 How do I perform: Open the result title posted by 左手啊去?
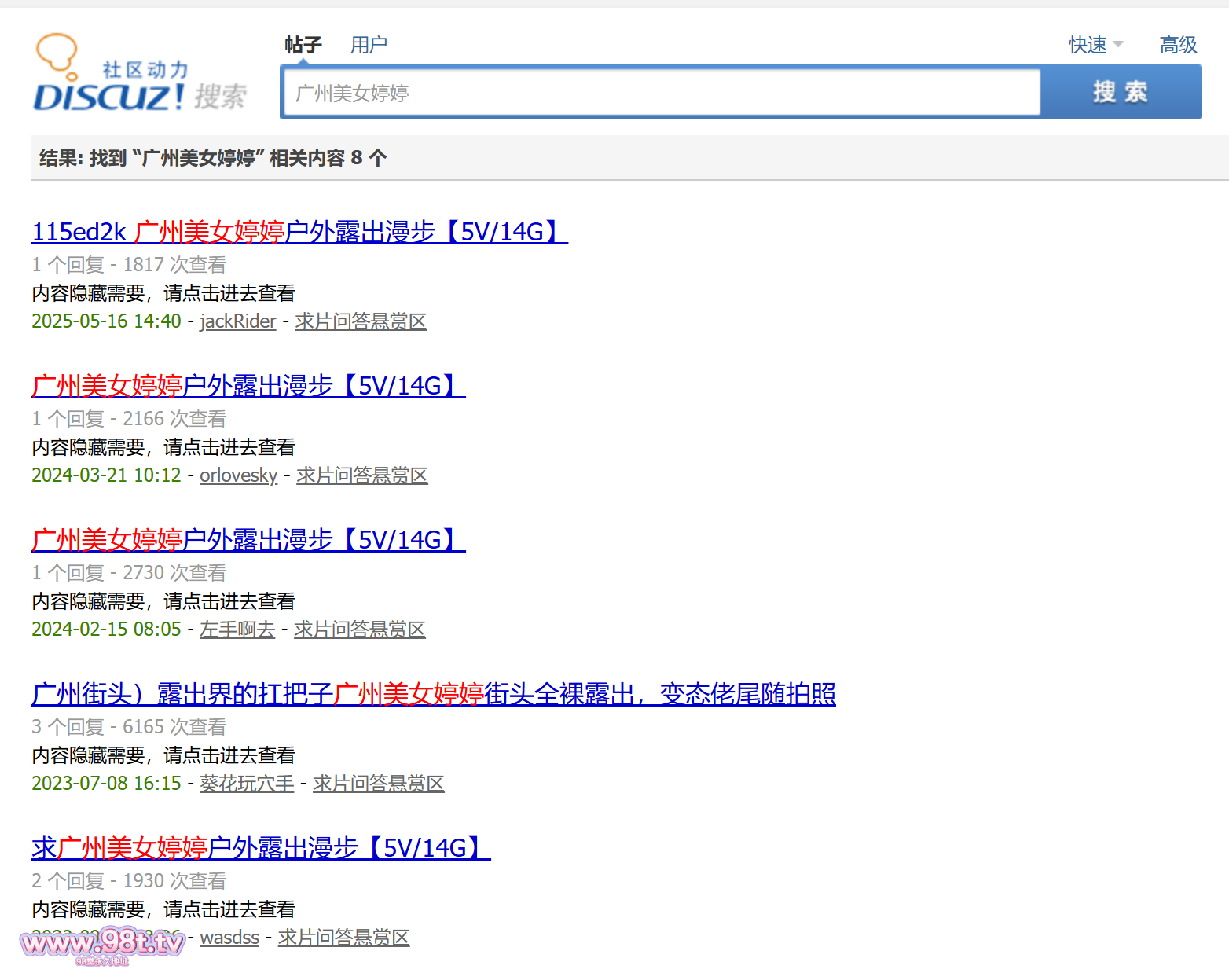click(x=248, y=540)
